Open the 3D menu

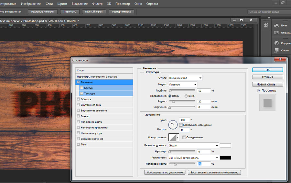(x=109, y=4)
